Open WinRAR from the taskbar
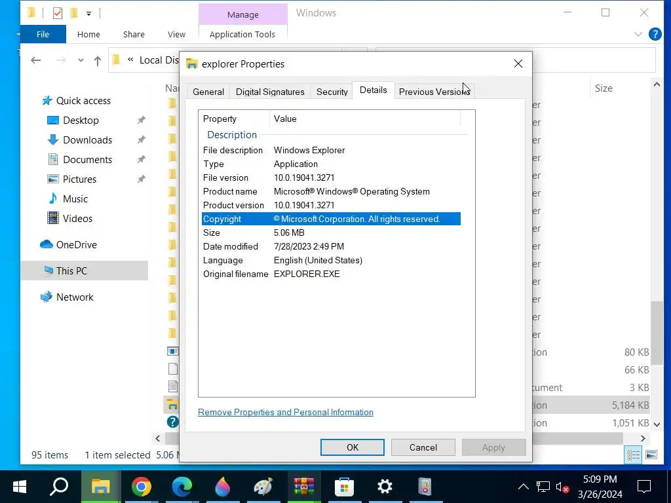This screenshot has height=503, width=671. 304,487
